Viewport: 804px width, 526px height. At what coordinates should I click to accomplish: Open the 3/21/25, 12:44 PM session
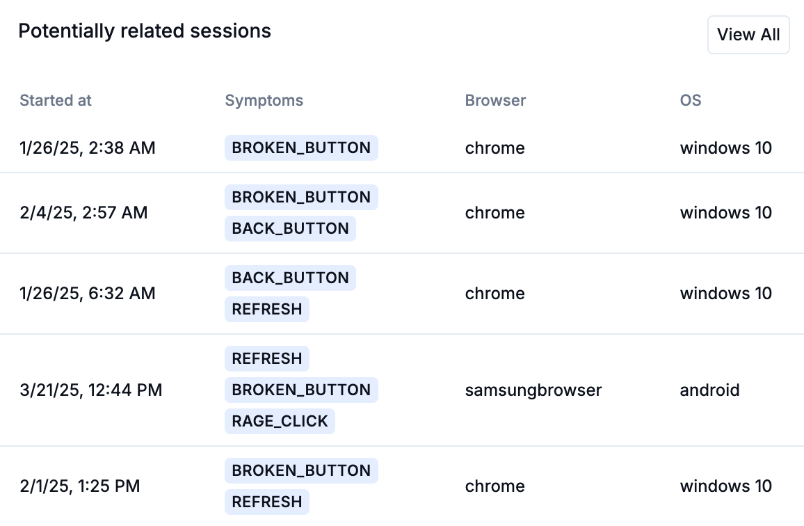[x=91, y=390]
